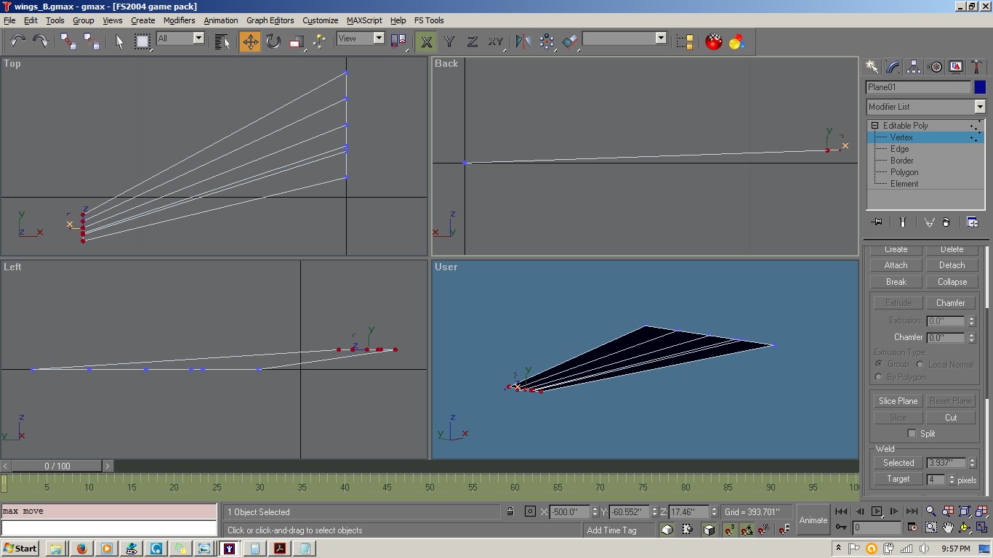
Task: Toggle the 3D snap magnet button
Action: click(729, 530)
